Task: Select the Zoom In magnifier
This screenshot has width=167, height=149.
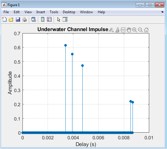Action: pyautogui.click(x=135, y=30)
